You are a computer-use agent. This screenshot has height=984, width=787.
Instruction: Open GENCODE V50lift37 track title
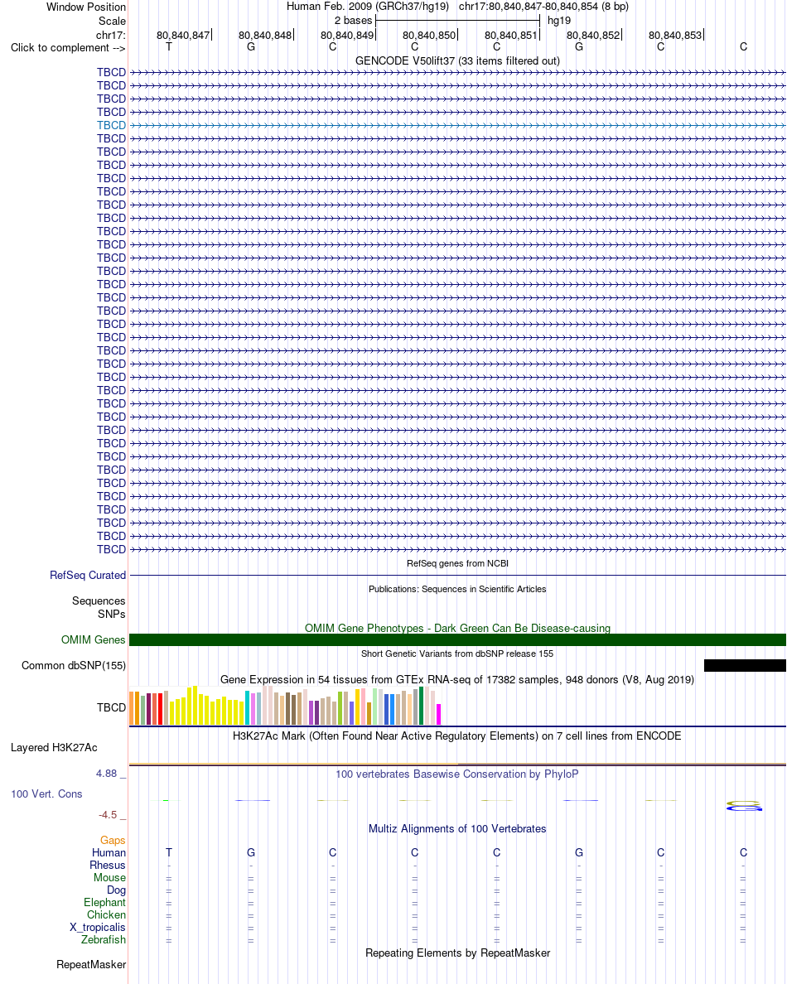[x=457, y=60]
